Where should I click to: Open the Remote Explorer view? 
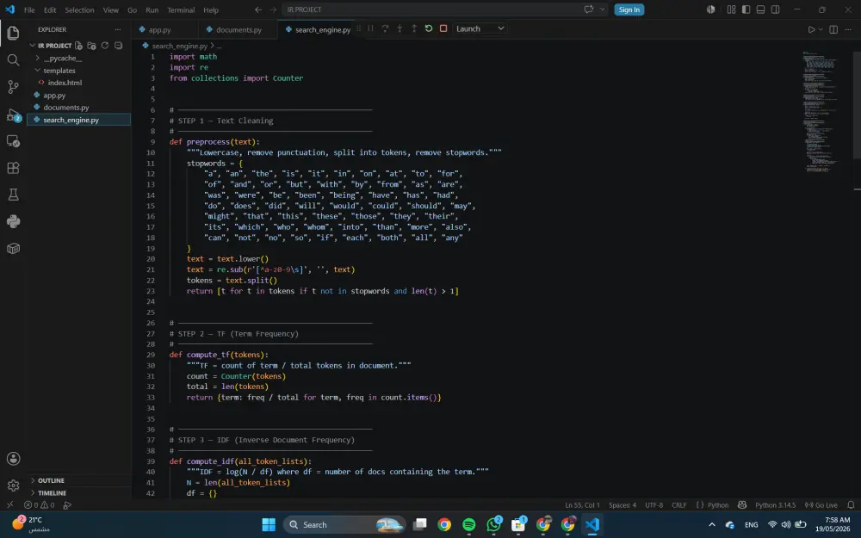click(x=13, y=141)
